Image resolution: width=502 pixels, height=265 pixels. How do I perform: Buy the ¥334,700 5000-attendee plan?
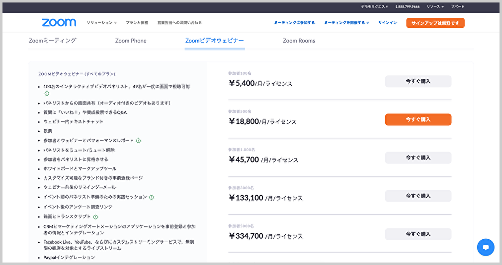tap(418, 234)
